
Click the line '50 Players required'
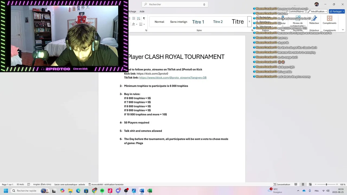[137, 123]
